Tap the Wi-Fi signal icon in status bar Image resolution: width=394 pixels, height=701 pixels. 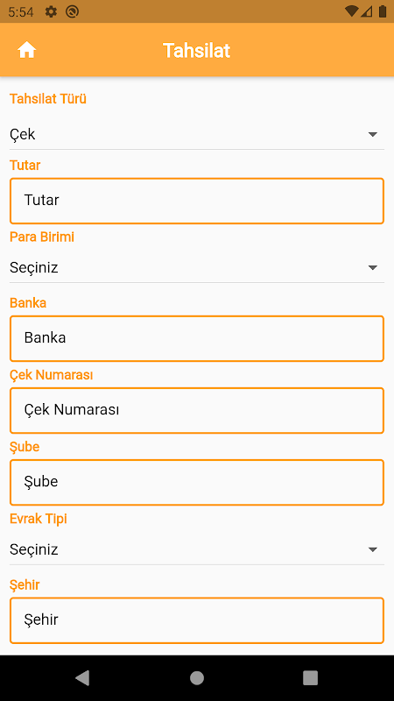tap(352, 11)
